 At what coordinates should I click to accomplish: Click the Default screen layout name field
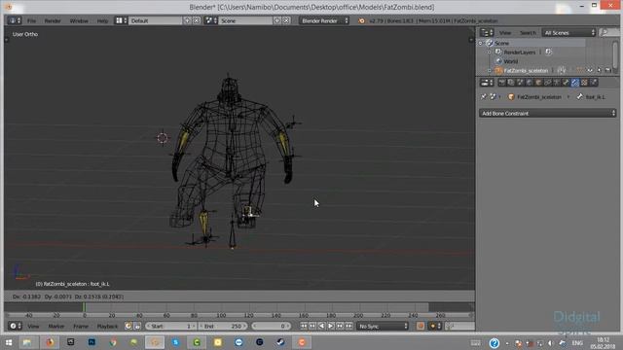(x=155, y=20)
